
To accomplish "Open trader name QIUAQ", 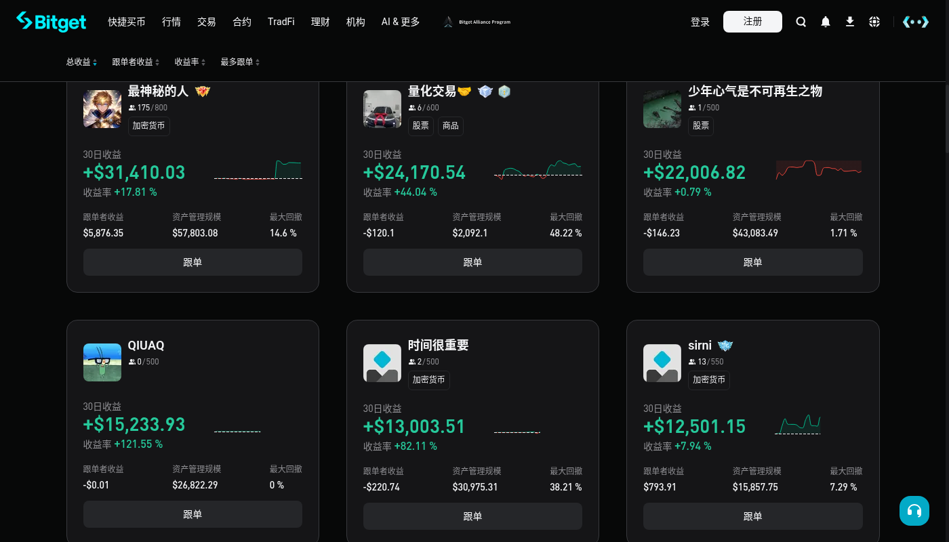I will pos(146,345).
